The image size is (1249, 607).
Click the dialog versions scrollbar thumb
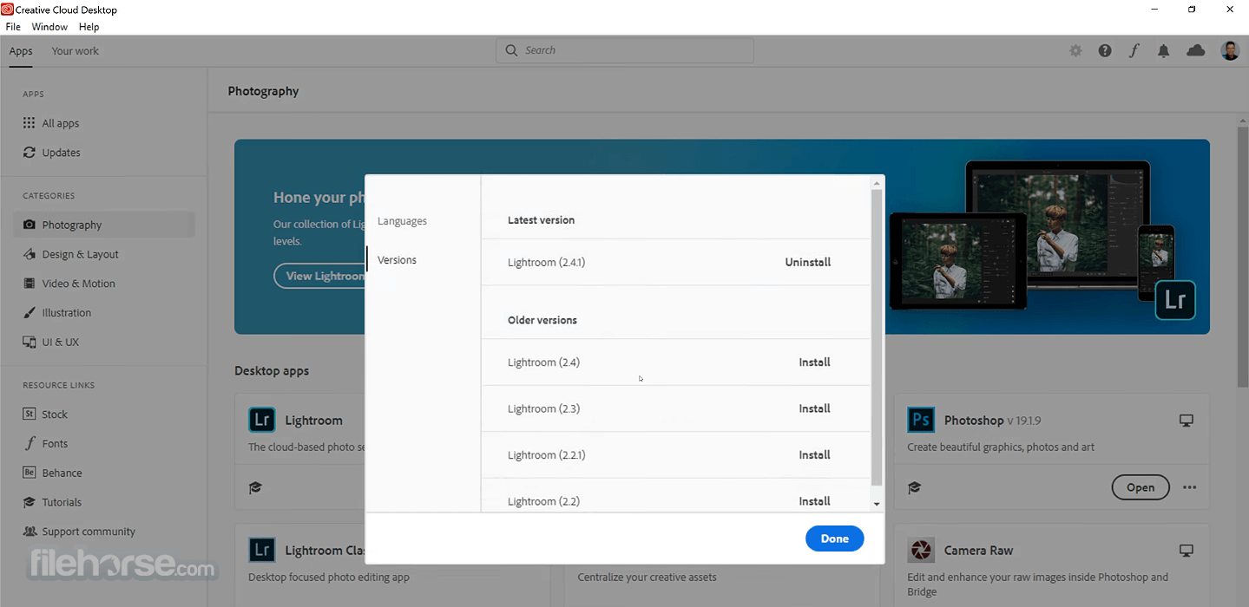tap(877, 337)
